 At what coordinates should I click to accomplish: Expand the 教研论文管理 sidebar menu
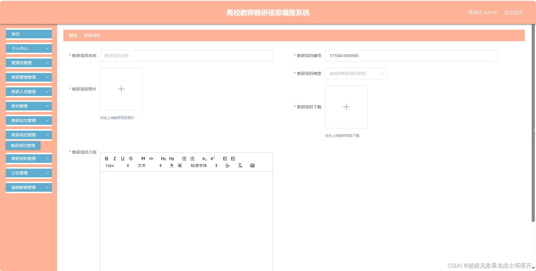(29, 121)
